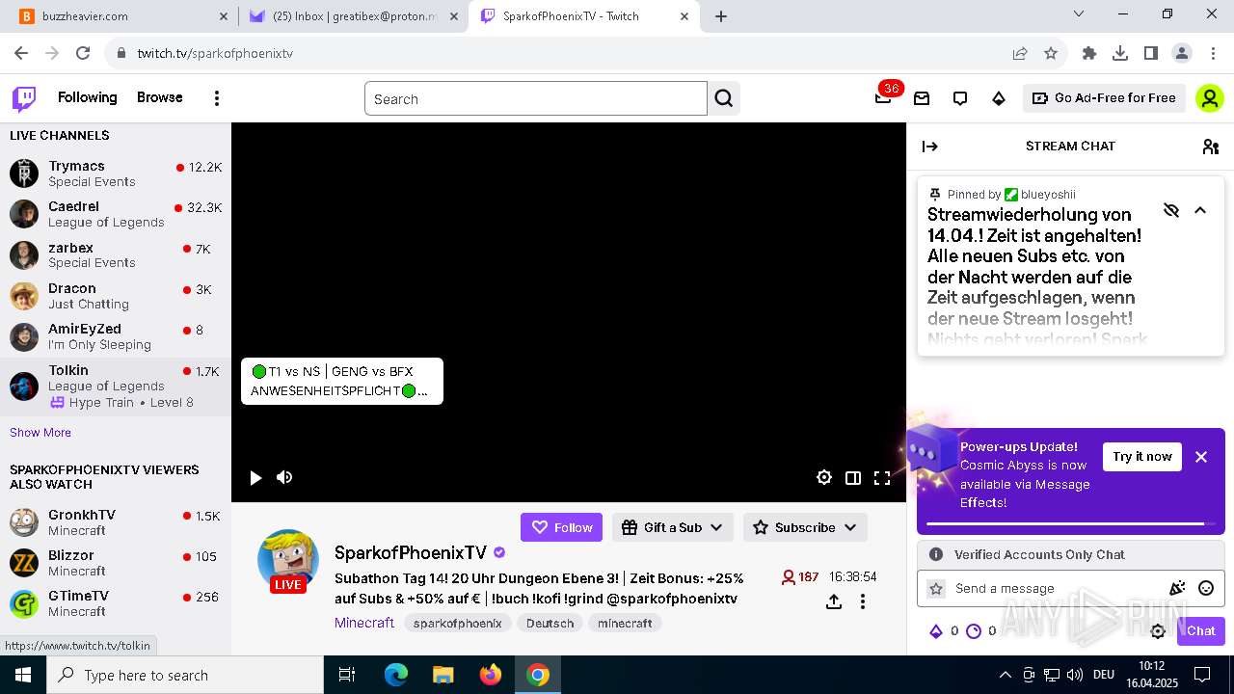Open Windows Start menu
Viewport: 1234px width, 694px height.
coord(23,675)
